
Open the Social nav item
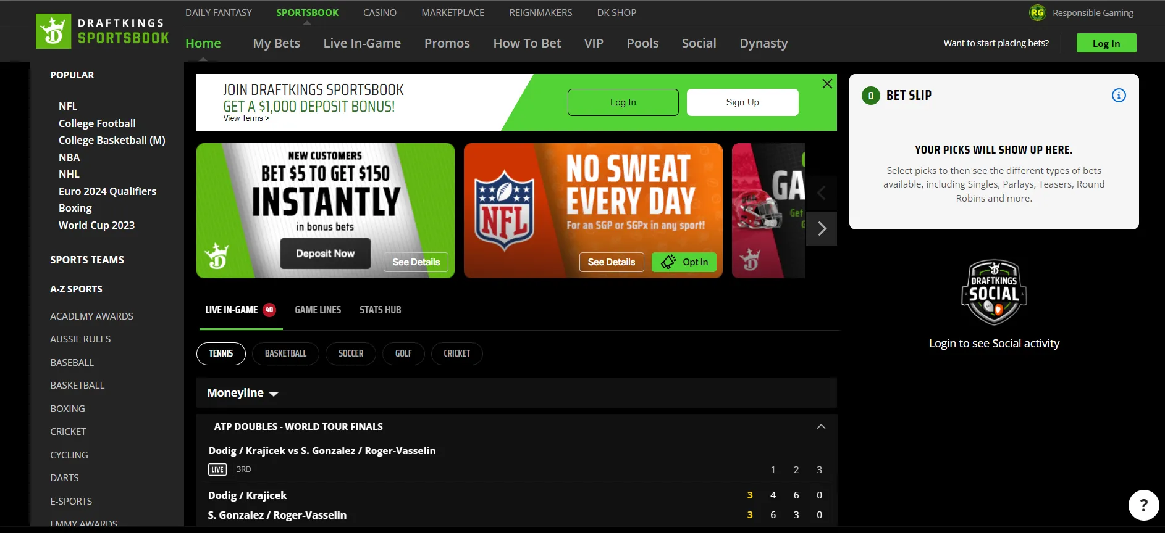pyautogui.click(x=699, y=43)
